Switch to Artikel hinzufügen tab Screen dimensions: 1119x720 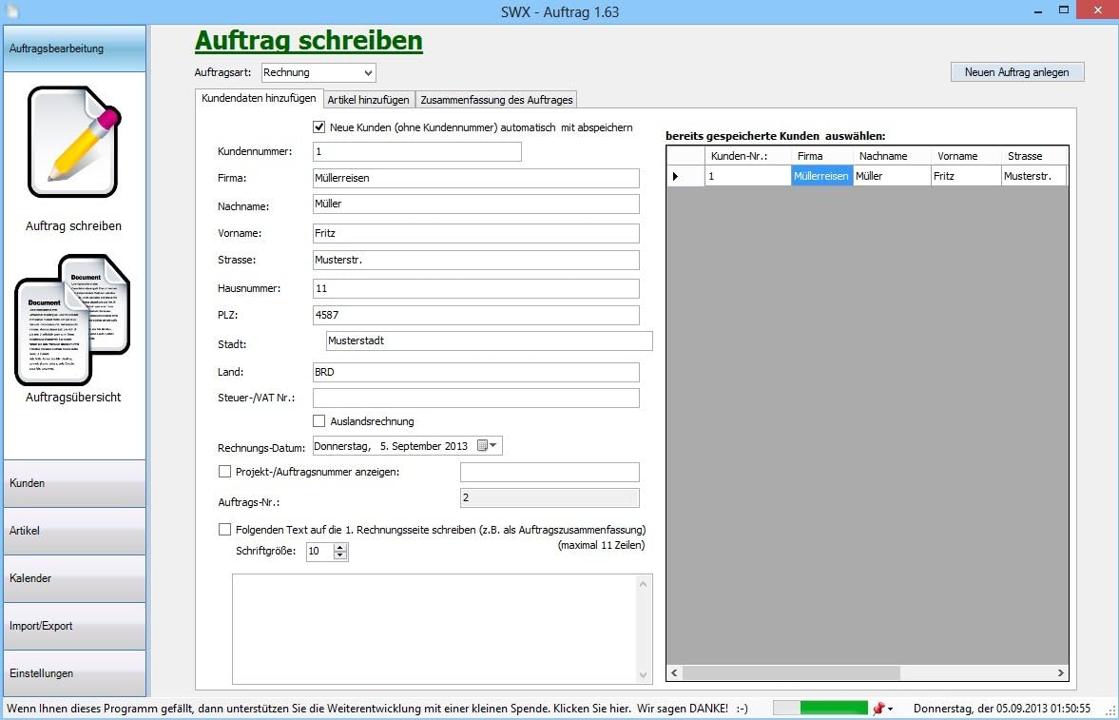[x=368, y=100]
